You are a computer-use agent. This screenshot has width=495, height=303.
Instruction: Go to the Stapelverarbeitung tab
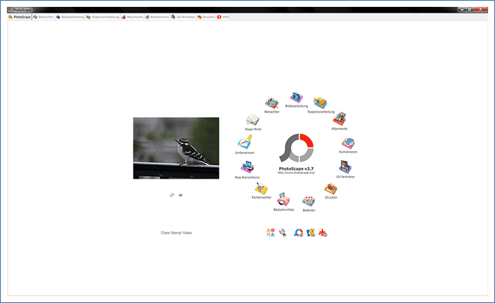[x=102, y=17]
